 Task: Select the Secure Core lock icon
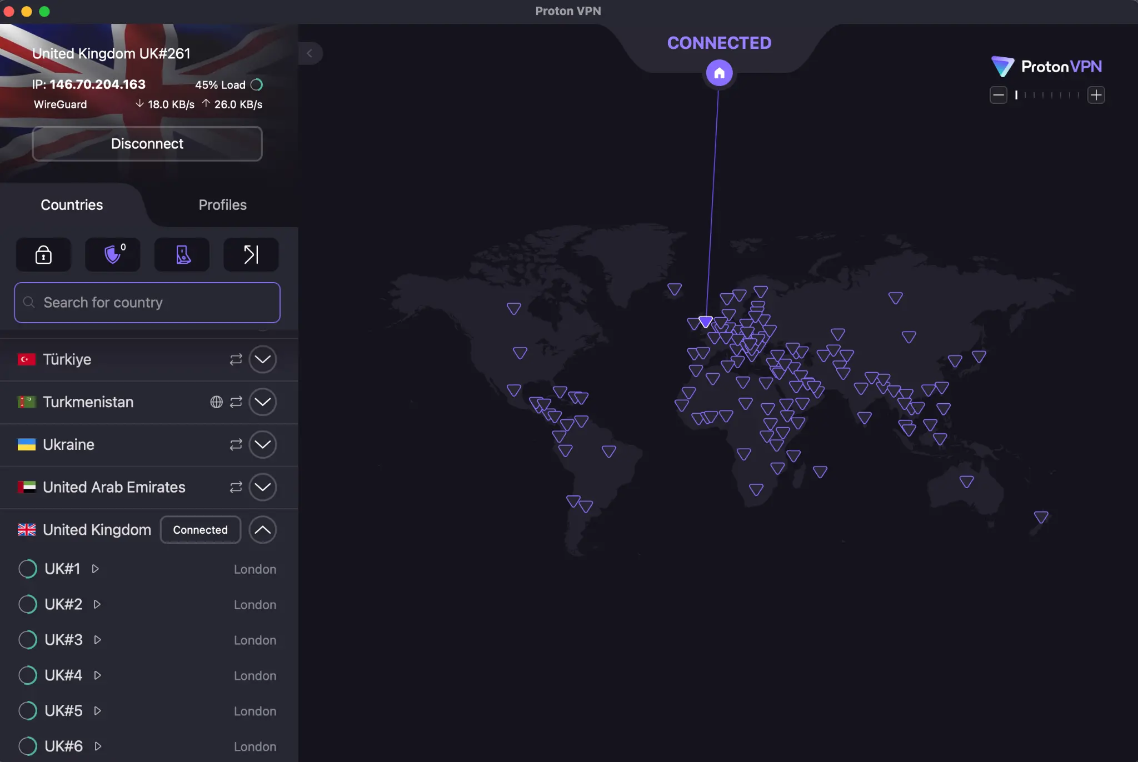point(43,254)
